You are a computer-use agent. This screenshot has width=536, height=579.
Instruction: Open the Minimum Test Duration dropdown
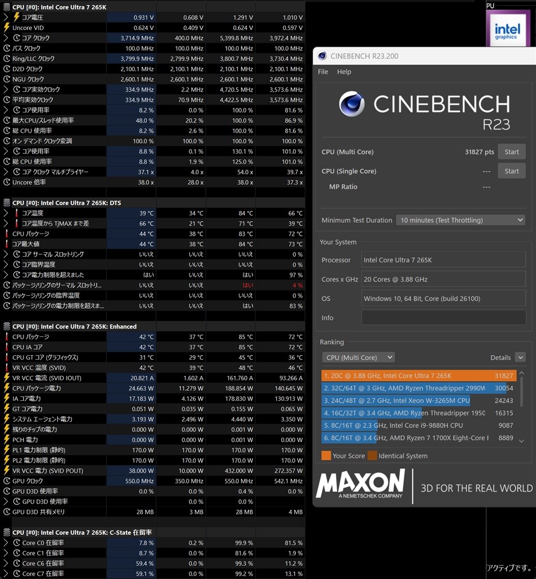(x=461, y=220)
